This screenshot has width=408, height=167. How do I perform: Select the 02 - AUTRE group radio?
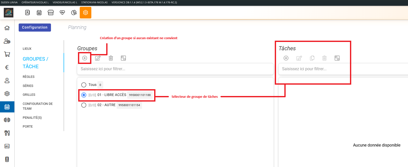tap(84, 105)
